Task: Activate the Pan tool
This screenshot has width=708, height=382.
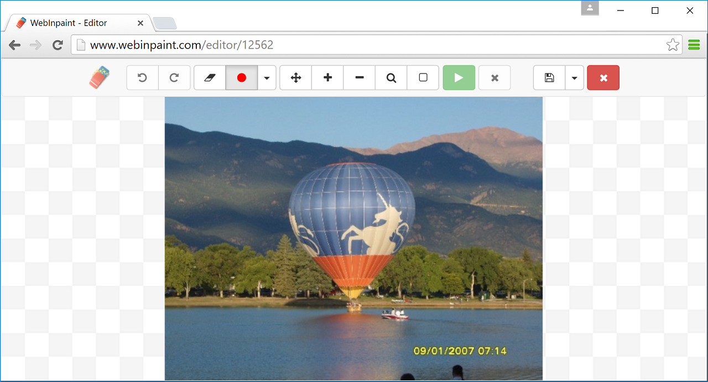Action: tap(295, 77)
